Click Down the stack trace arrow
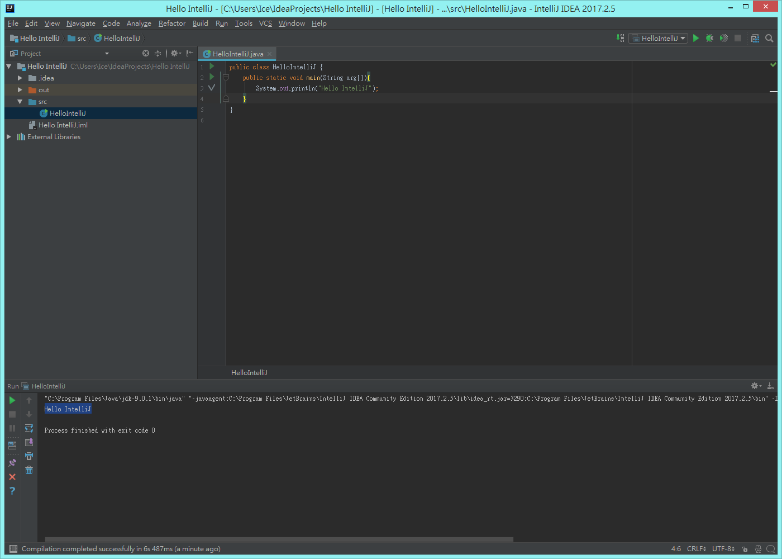This screenshot has width=782, height=559. pos(29,414)
